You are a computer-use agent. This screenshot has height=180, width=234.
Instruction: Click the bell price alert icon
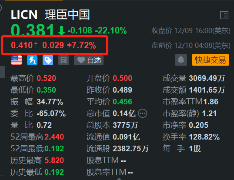181,60
